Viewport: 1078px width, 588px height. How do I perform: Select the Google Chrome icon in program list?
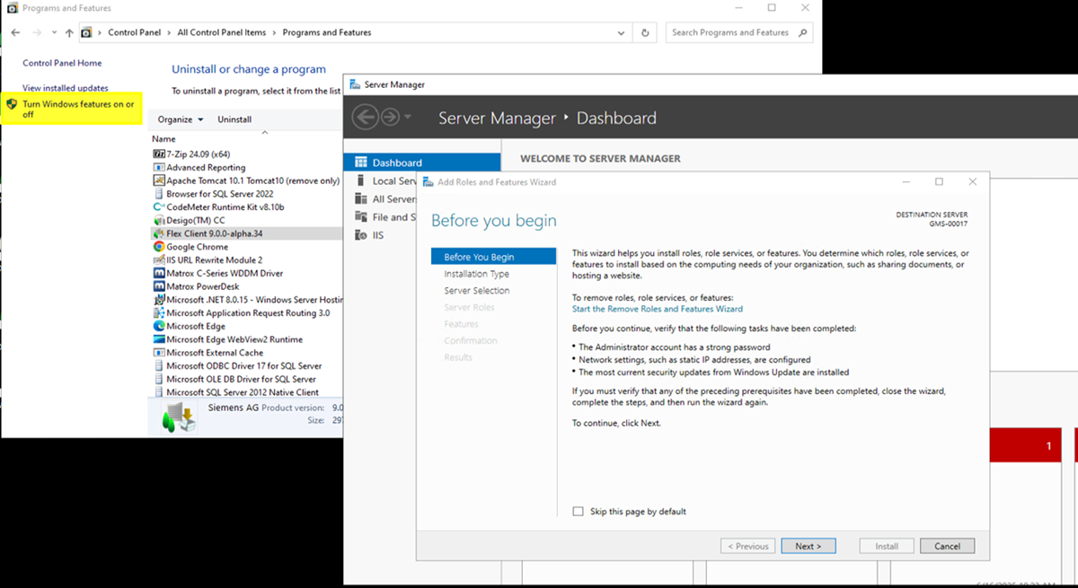coord(159,247)
